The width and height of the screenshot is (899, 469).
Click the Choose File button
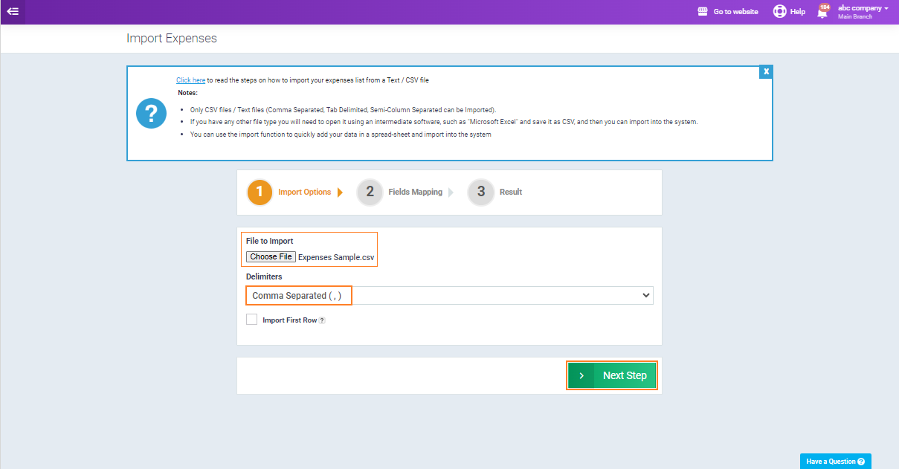tap(271, 256)
